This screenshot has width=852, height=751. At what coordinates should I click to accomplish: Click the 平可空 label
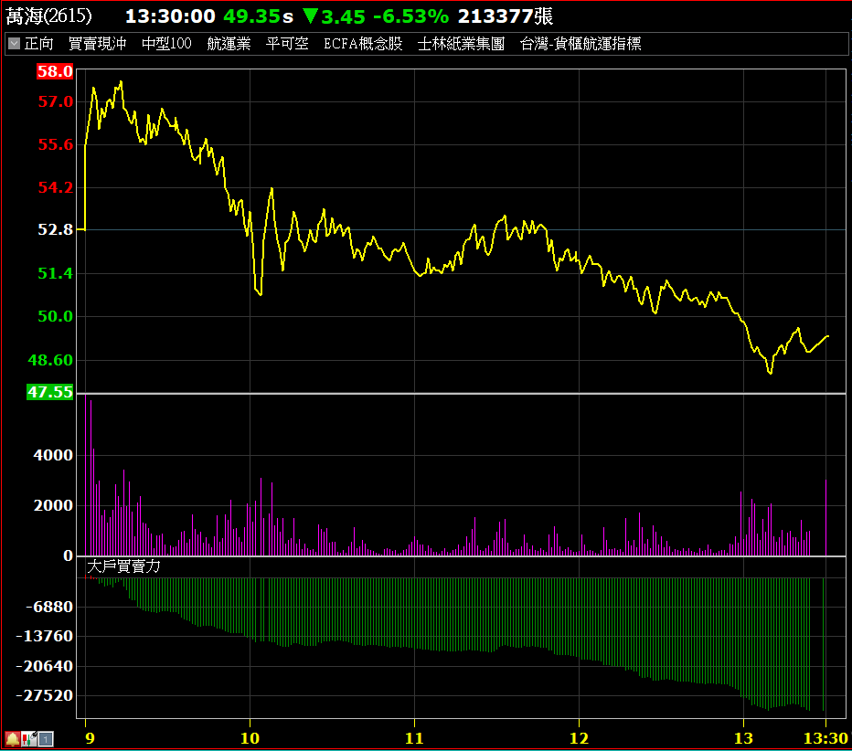287,43
